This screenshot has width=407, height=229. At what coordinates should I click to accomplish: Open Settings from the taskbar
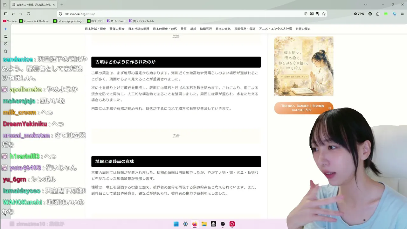(185, 224)
